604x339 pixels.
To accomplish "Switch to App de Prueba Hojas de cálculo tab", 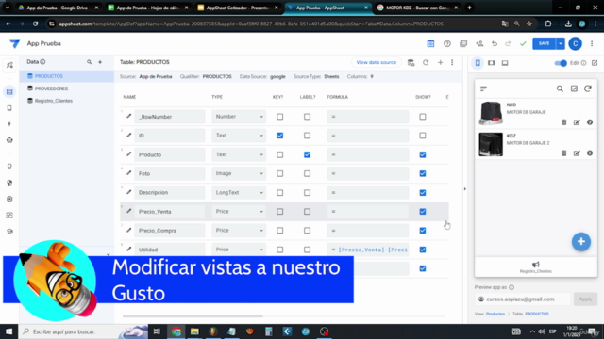I will [148, 8].
